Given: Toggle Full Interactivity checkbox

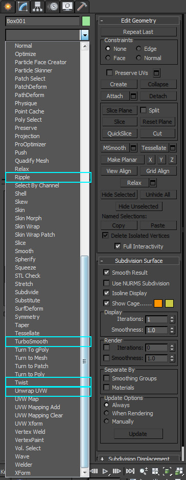Looking at the screenshot, I should point(118,246).
